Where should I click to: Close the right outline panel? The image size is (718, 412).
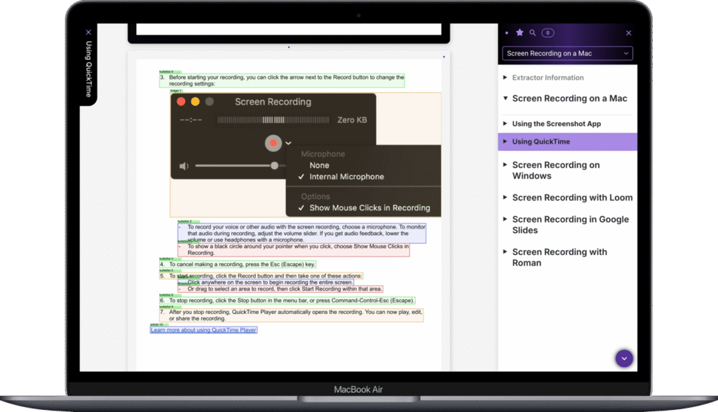click(628, 33)
